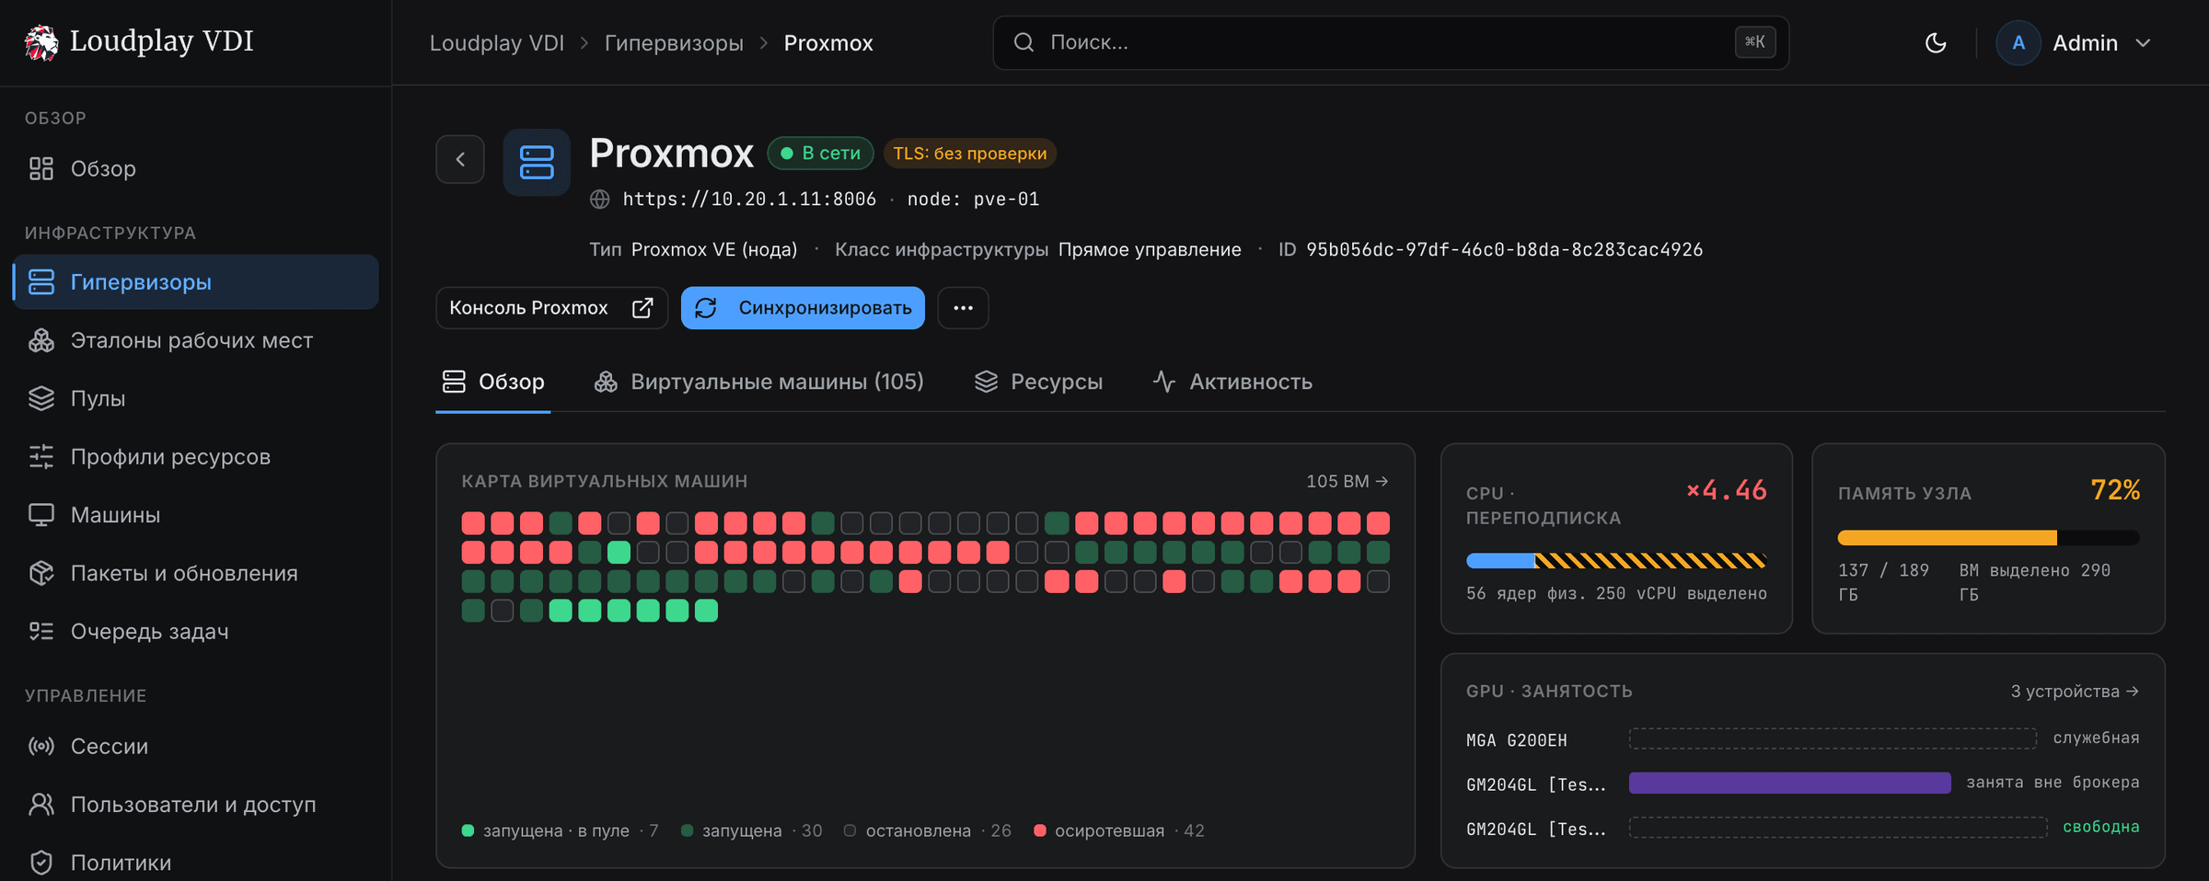Open Профили ресурсов in sidebar
The height and width of the screenshot is (881, 2209).
pos(195,456)
